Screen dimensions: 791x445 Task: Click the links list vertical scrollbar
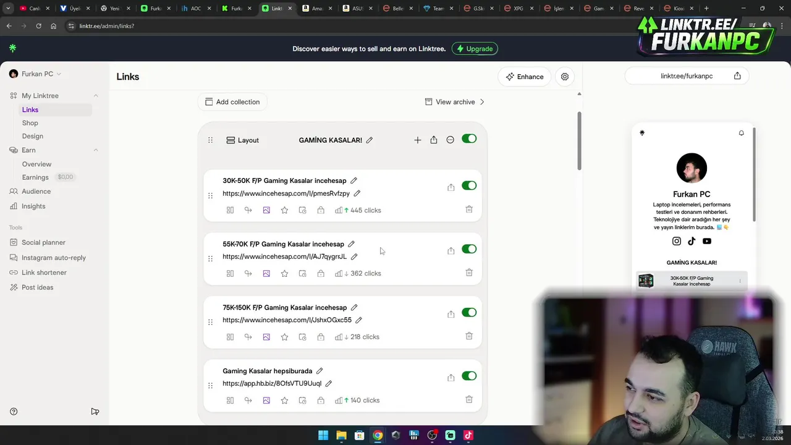pyautogui.click(x=579, y=141)
